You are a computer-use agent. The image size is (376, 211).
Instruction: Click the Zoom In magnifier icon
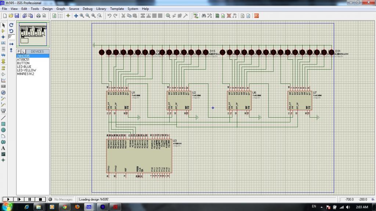click(82, 16)
